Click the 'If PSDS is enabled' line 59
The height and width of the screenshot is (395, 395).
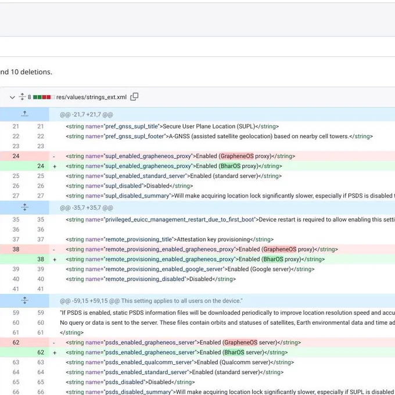pyautogui.click(x=228, y=313)
